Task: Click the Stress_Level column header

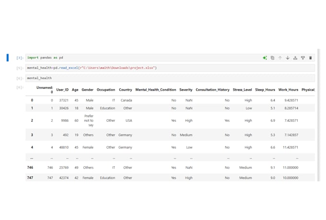Action: click(242, 90)
